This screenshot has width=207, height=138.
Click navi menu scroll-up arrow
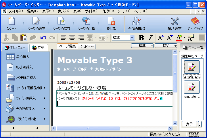click(x=13, y=128)
